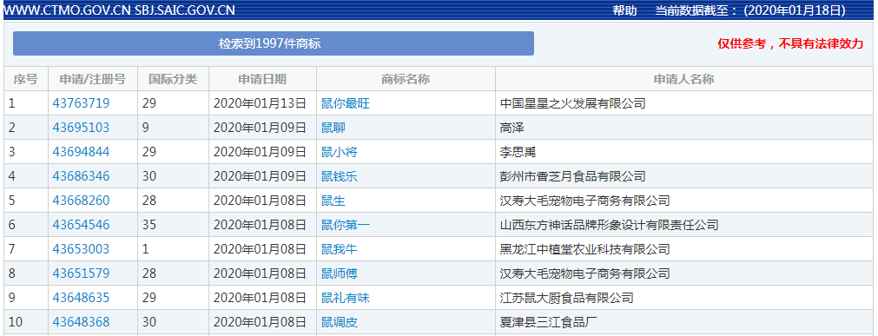Image resolution: width=878 pixels, height=336 pixels.
Task: Open trademark 鼠小将
Action: (x=340, y=152)
